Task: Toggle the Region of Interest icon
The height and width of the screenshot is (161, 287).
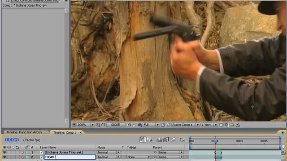Action: (104, 125)
